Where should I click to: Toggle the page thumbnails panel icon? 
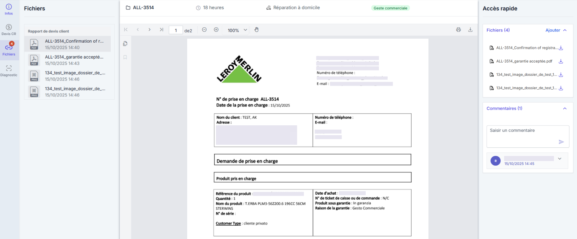(x=125, y=44)
